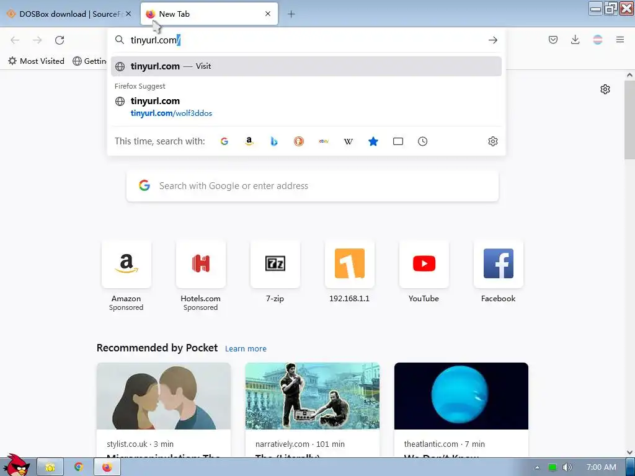Choose the tinyurl.com — Visit suggestion
The image size is (635, 476).
pyautogui.click(x=306, y=66)
